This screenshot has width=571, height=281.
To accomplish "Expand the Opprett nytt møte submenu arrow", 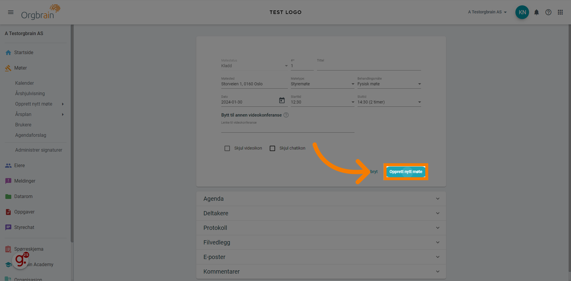I will pyautogui.click(x=63, y=104).
